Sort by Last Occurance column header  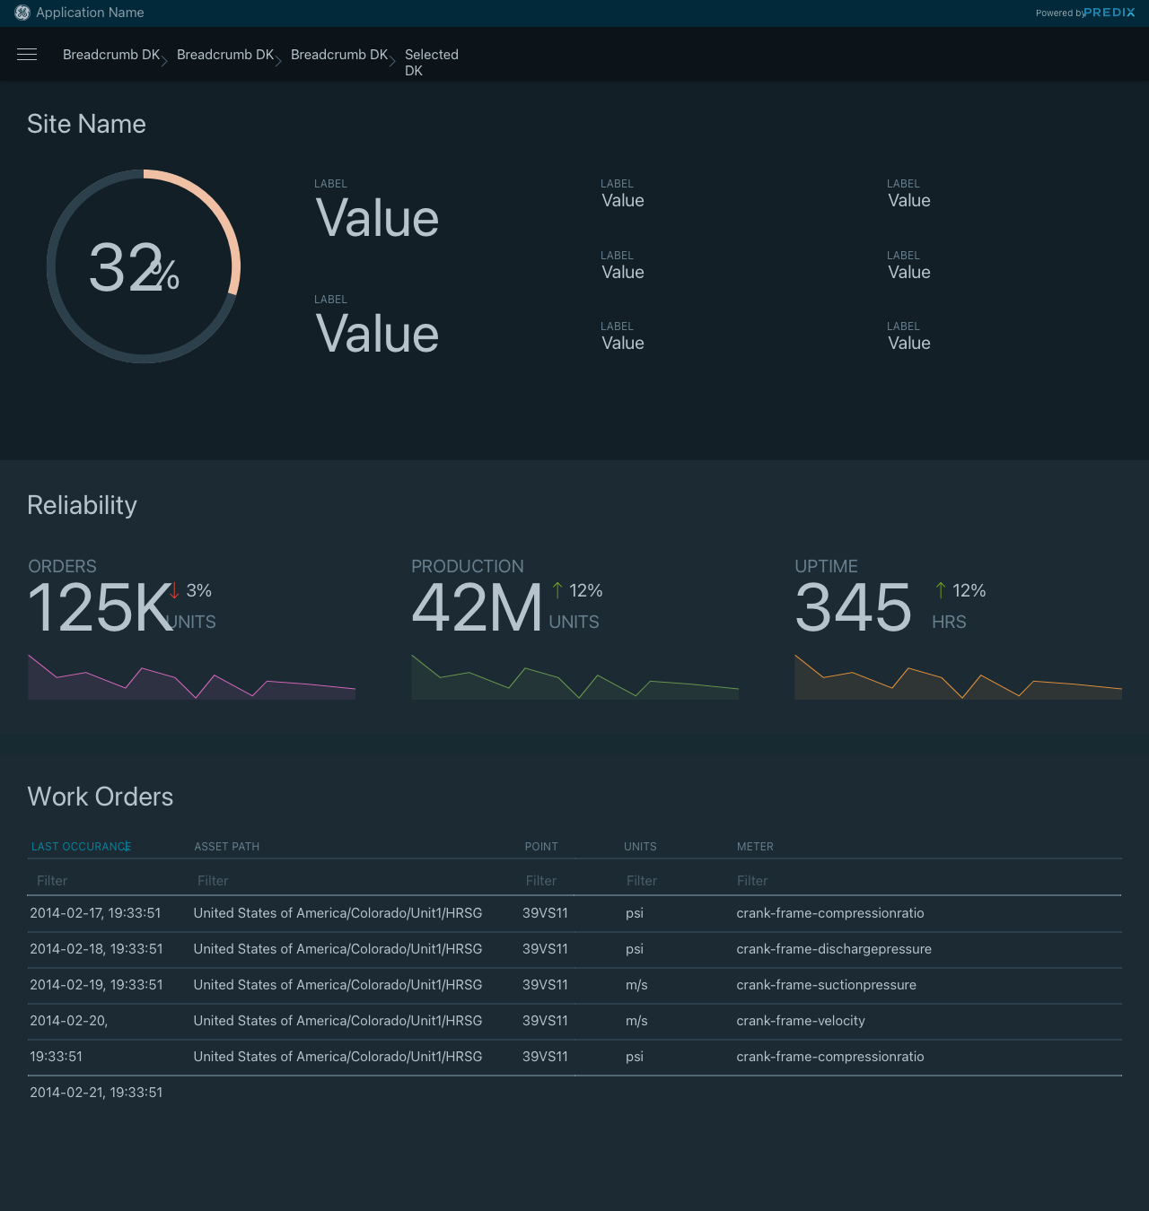click(81, 847)
